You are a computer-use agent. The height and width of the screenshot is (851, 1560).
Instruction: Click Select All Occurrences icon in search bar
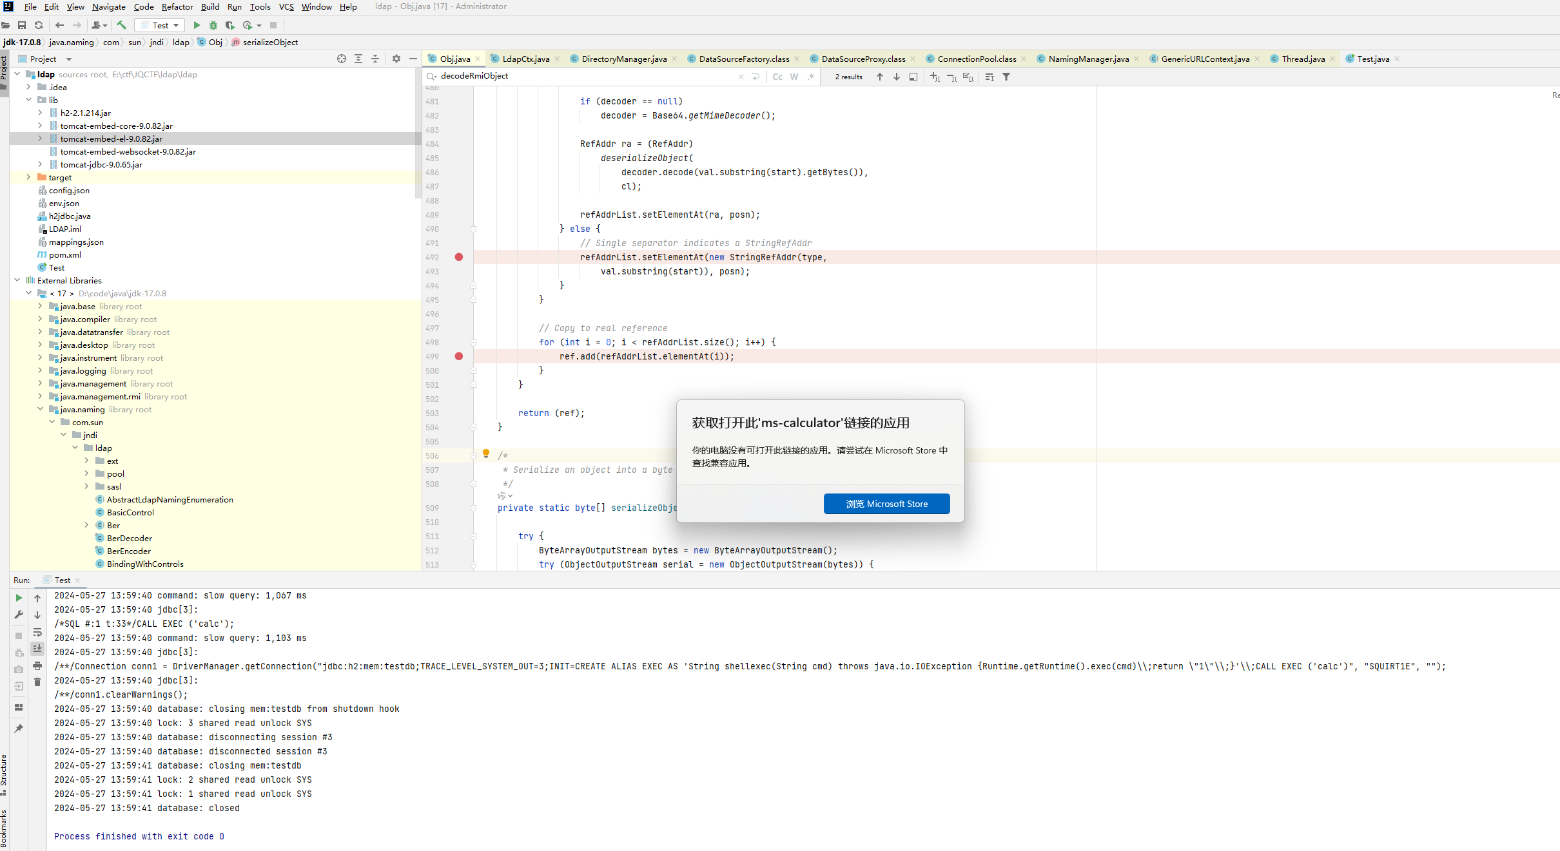pos(968,77)
